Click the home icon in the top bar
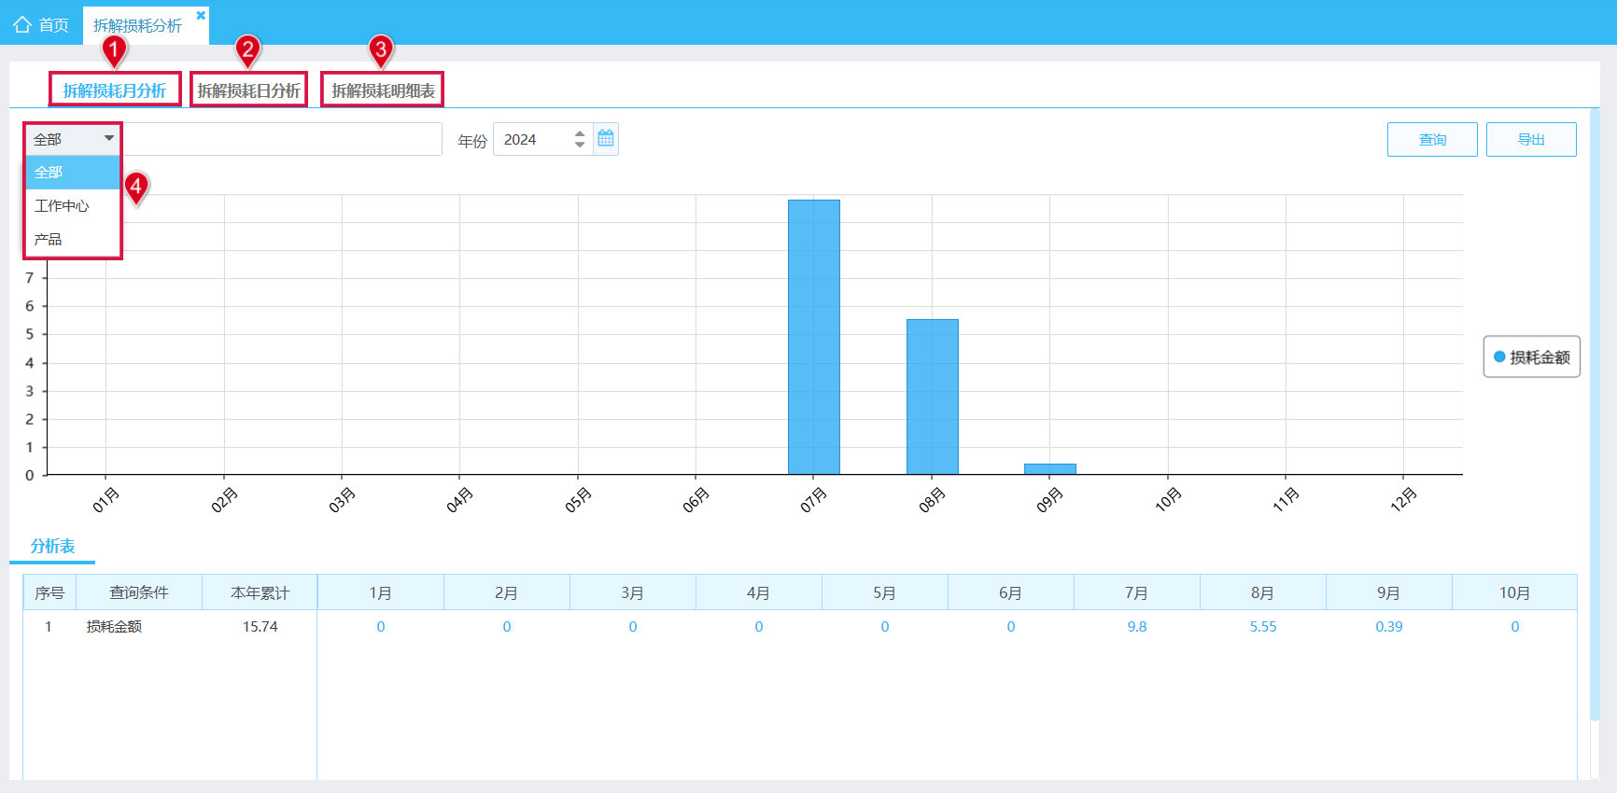Viewport: 1617px width, 793px height. point(22,24)
